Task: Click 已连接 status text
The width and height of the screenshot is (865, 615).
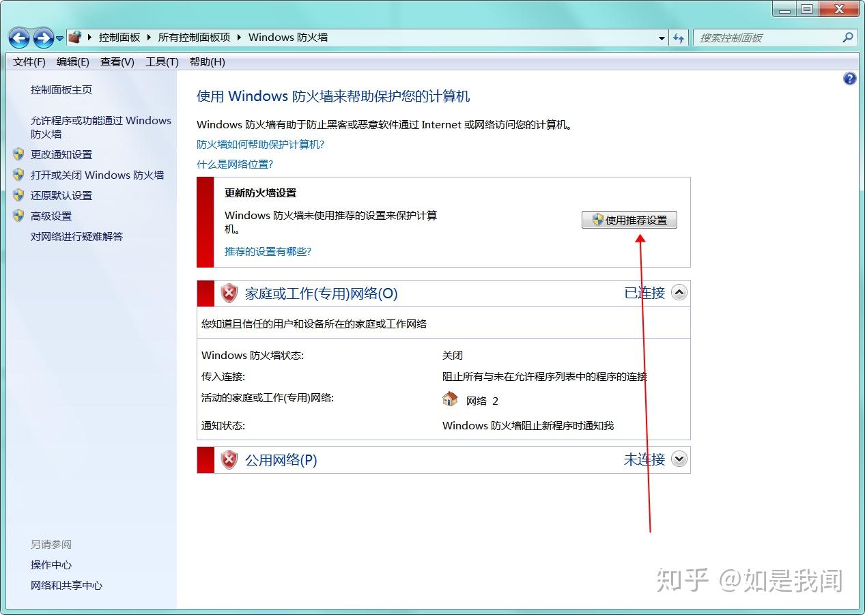Action: (644, 293)
